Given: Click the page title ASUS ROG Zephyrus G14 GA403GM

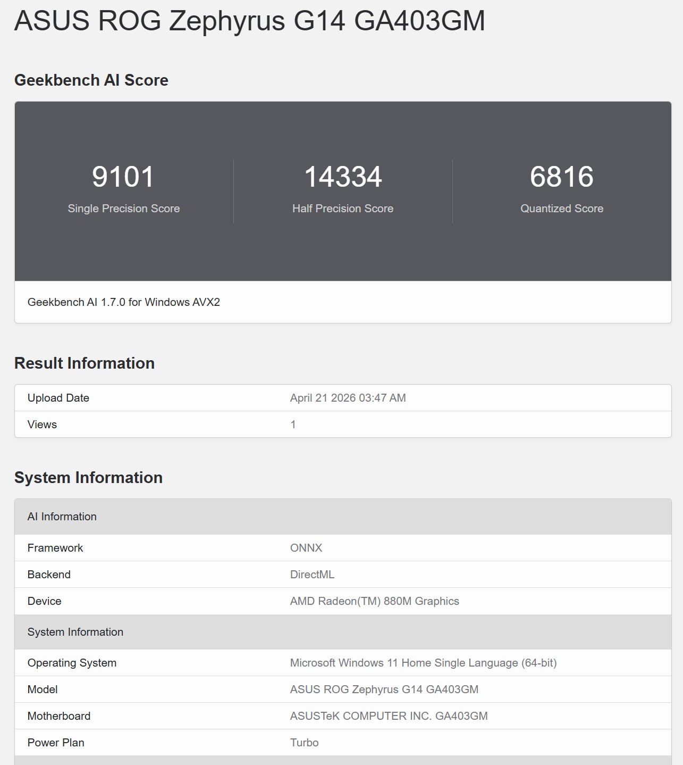Looking at the screenshot, I should click(250, 21).
